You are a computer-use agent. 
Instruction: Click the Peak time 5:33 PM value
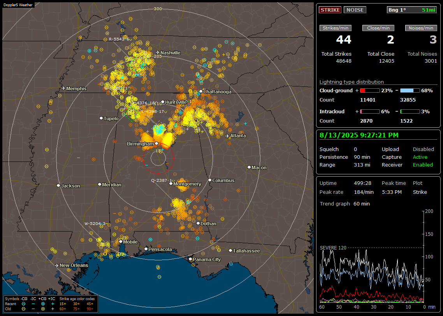click(392, 192)
